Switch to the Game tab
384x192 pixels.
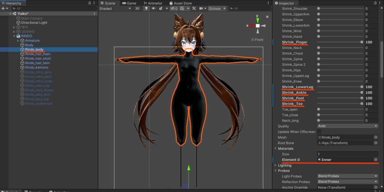point(129,3)
